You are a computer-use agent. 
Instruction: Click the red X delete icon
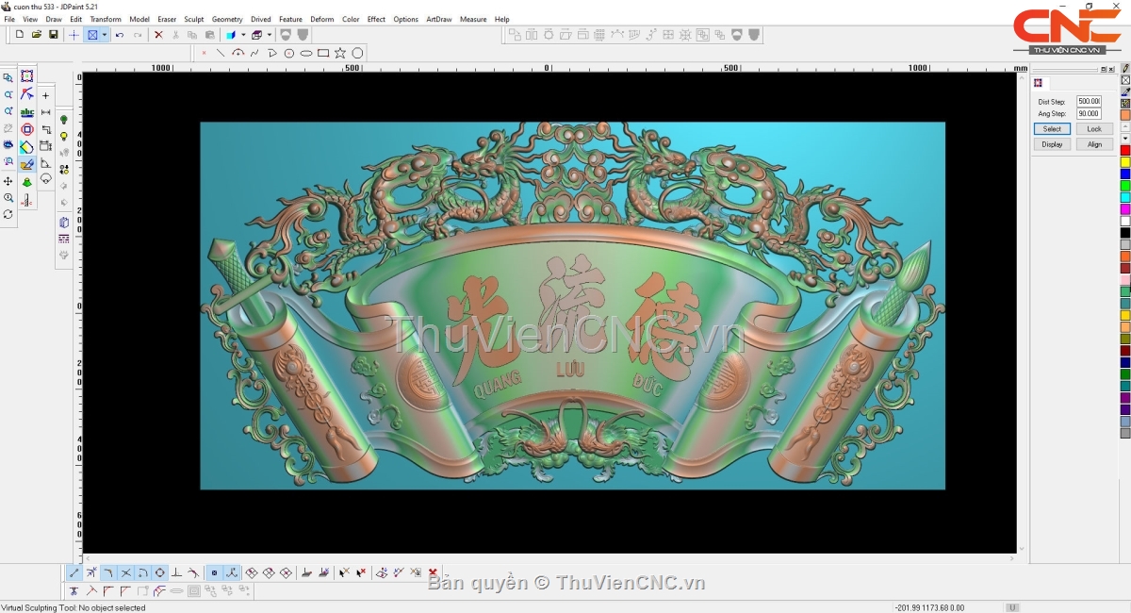click(158, 35)
